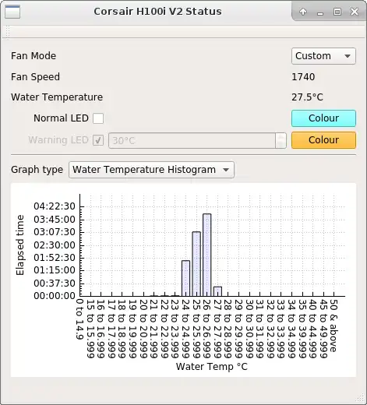Click the histogram bar for 24 to 24.999
The image size is (367, 405).
point(185,278)
